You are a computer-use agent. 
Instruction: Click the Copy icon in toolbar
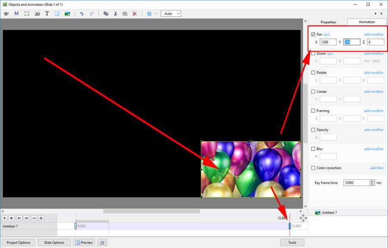coord(106,14)
